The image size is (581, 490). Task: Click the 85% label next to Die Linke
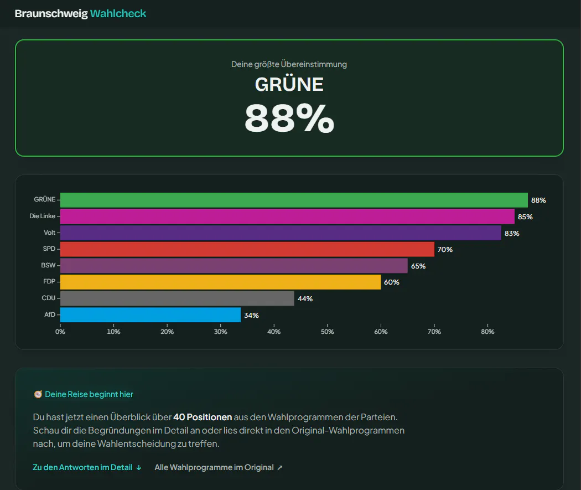click(x=525, y=217)
